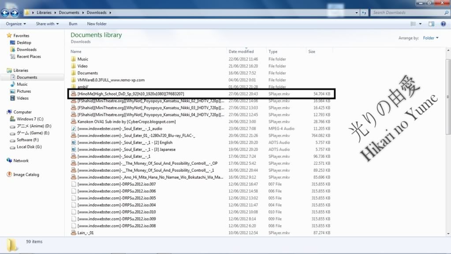Select the Windows 7 (C:) drive icon
This screenshot has width=451, height=254.
(x=12, y=119)
